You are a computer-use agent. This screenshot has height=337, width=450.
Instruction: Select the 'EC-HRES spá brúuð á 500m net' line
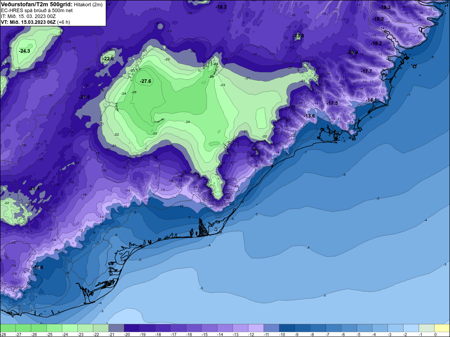33,10
